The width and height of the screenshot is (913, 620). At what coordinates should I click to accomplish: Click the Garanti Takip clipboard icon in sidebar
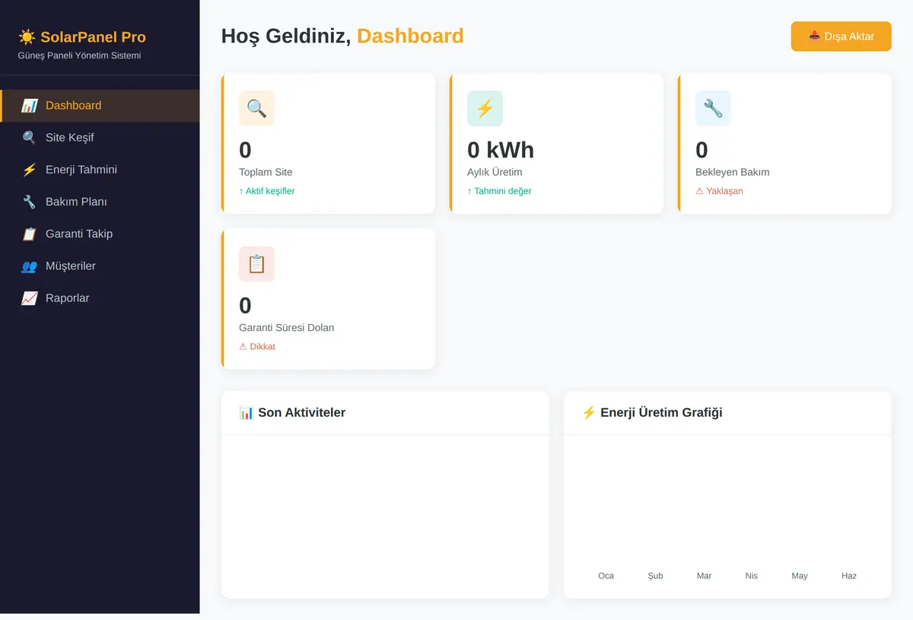coord(29,234)
